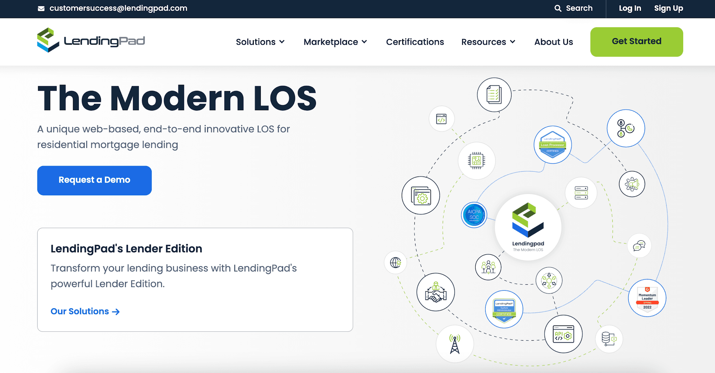Image resolution: width=715 pixels, height=373 pixels.
Task: Click the handshake icon circle
Action: [x=436, y=292]
